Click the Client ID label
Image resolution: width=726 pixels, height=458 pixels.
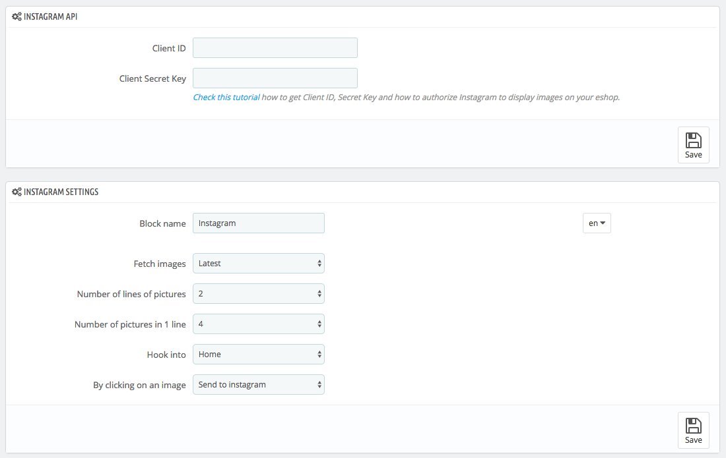point(169,49)
